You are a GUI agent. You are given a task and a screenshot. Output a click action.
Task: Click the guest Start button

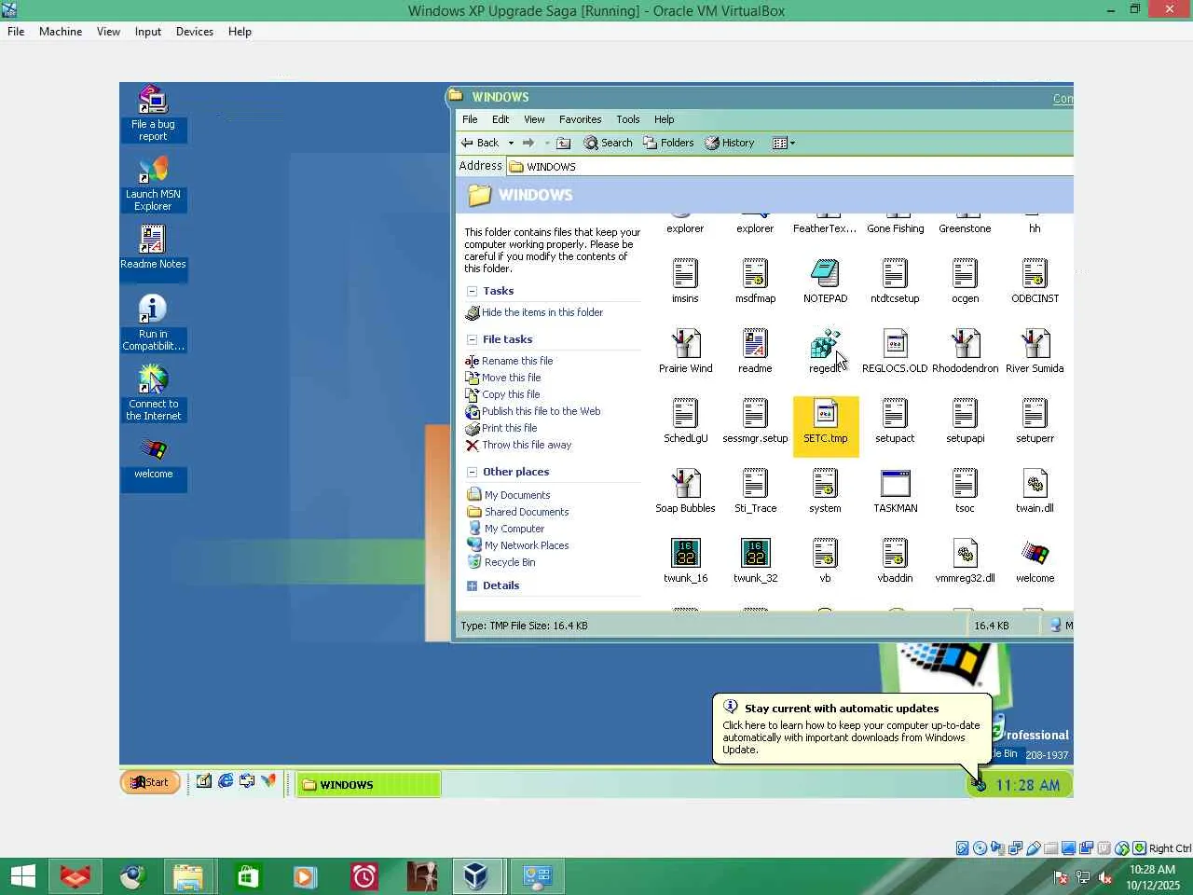pyautogui.click(x=150, y=782)
